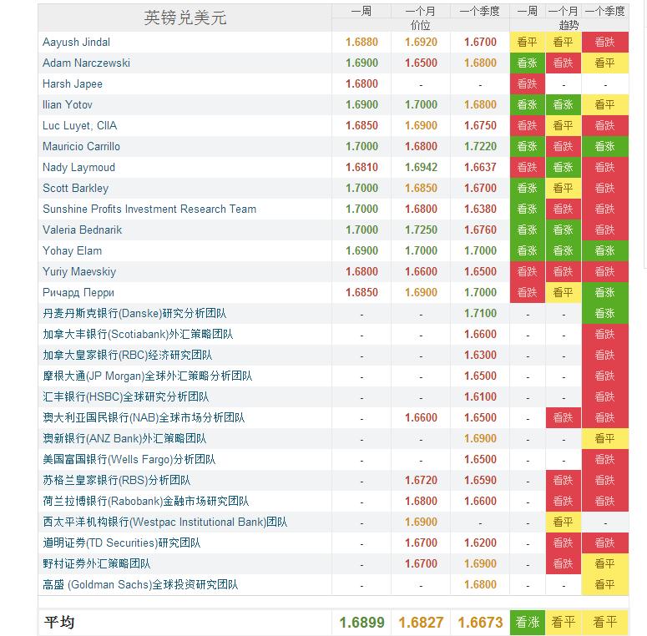The width and height of the screenshot is (647, 636).
Task: Click RBS's quarterly price 1.6590
Action: click(480, 480)
